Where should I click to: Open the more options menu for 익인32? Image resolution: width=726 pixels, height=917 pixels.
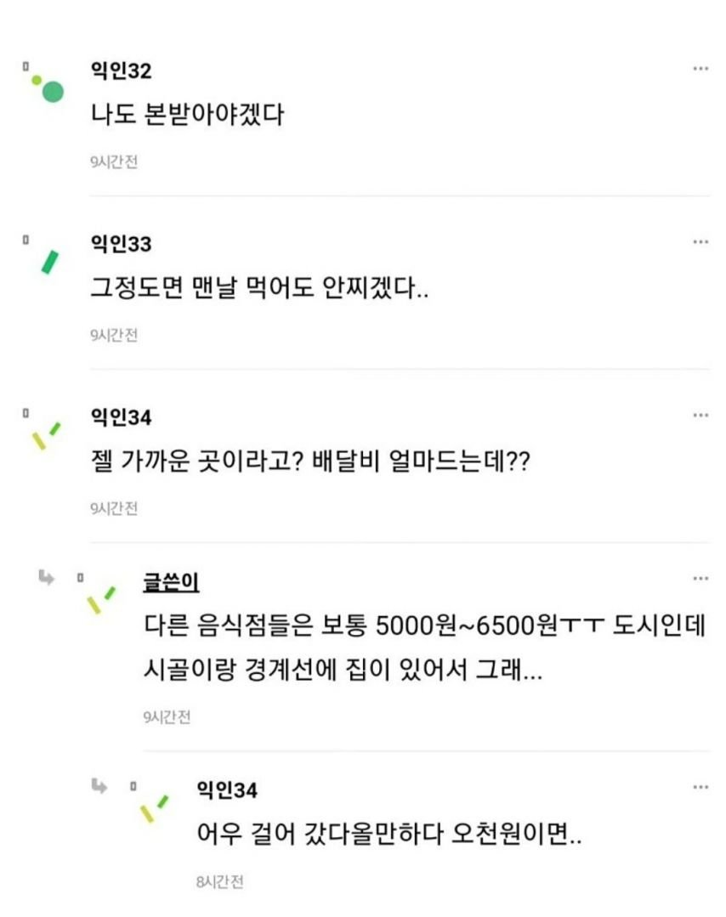point(700,69)
